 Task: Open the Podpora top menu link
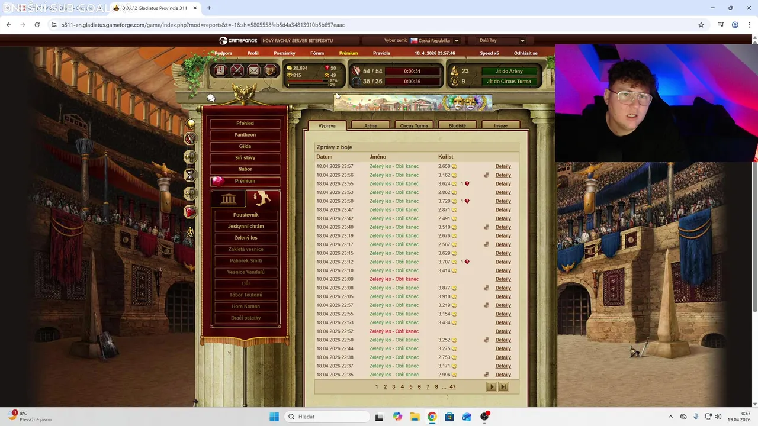pyautogui.click(x=223, y=53)
